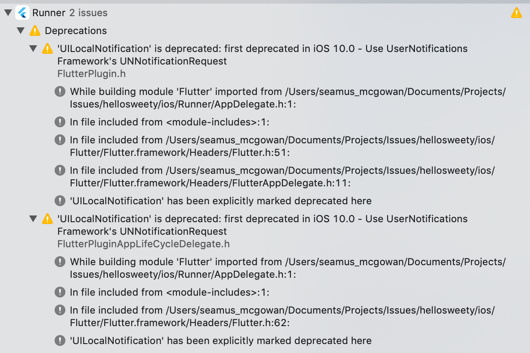Collapse the Deprecations group
This screenshot has width=530, height=353.
(x=21, y=30)
